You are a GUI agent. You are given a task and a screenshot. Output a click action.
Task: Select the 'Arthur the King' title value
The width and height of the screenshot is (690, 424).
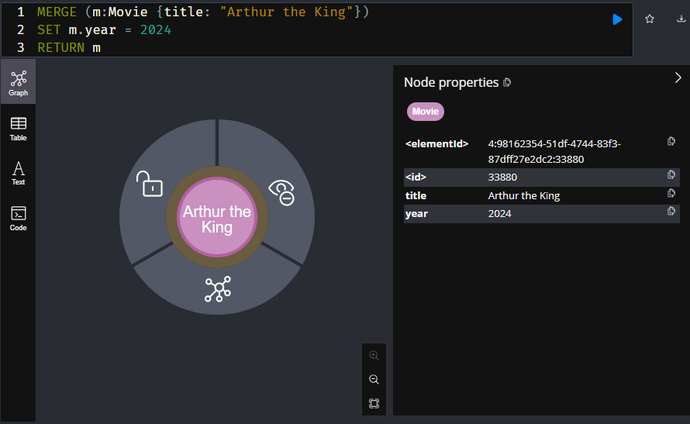pos(523,196)
